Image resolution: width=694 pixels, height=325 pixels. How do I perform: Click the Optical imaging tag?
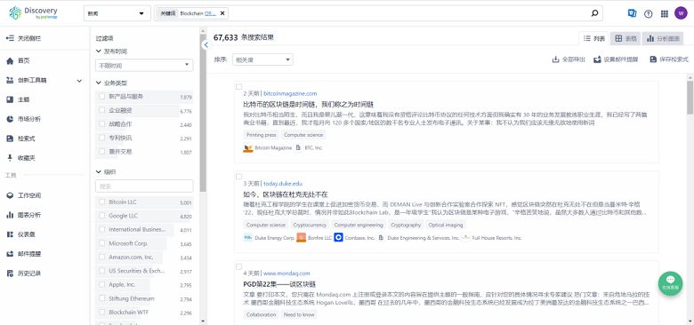[446, 225]
